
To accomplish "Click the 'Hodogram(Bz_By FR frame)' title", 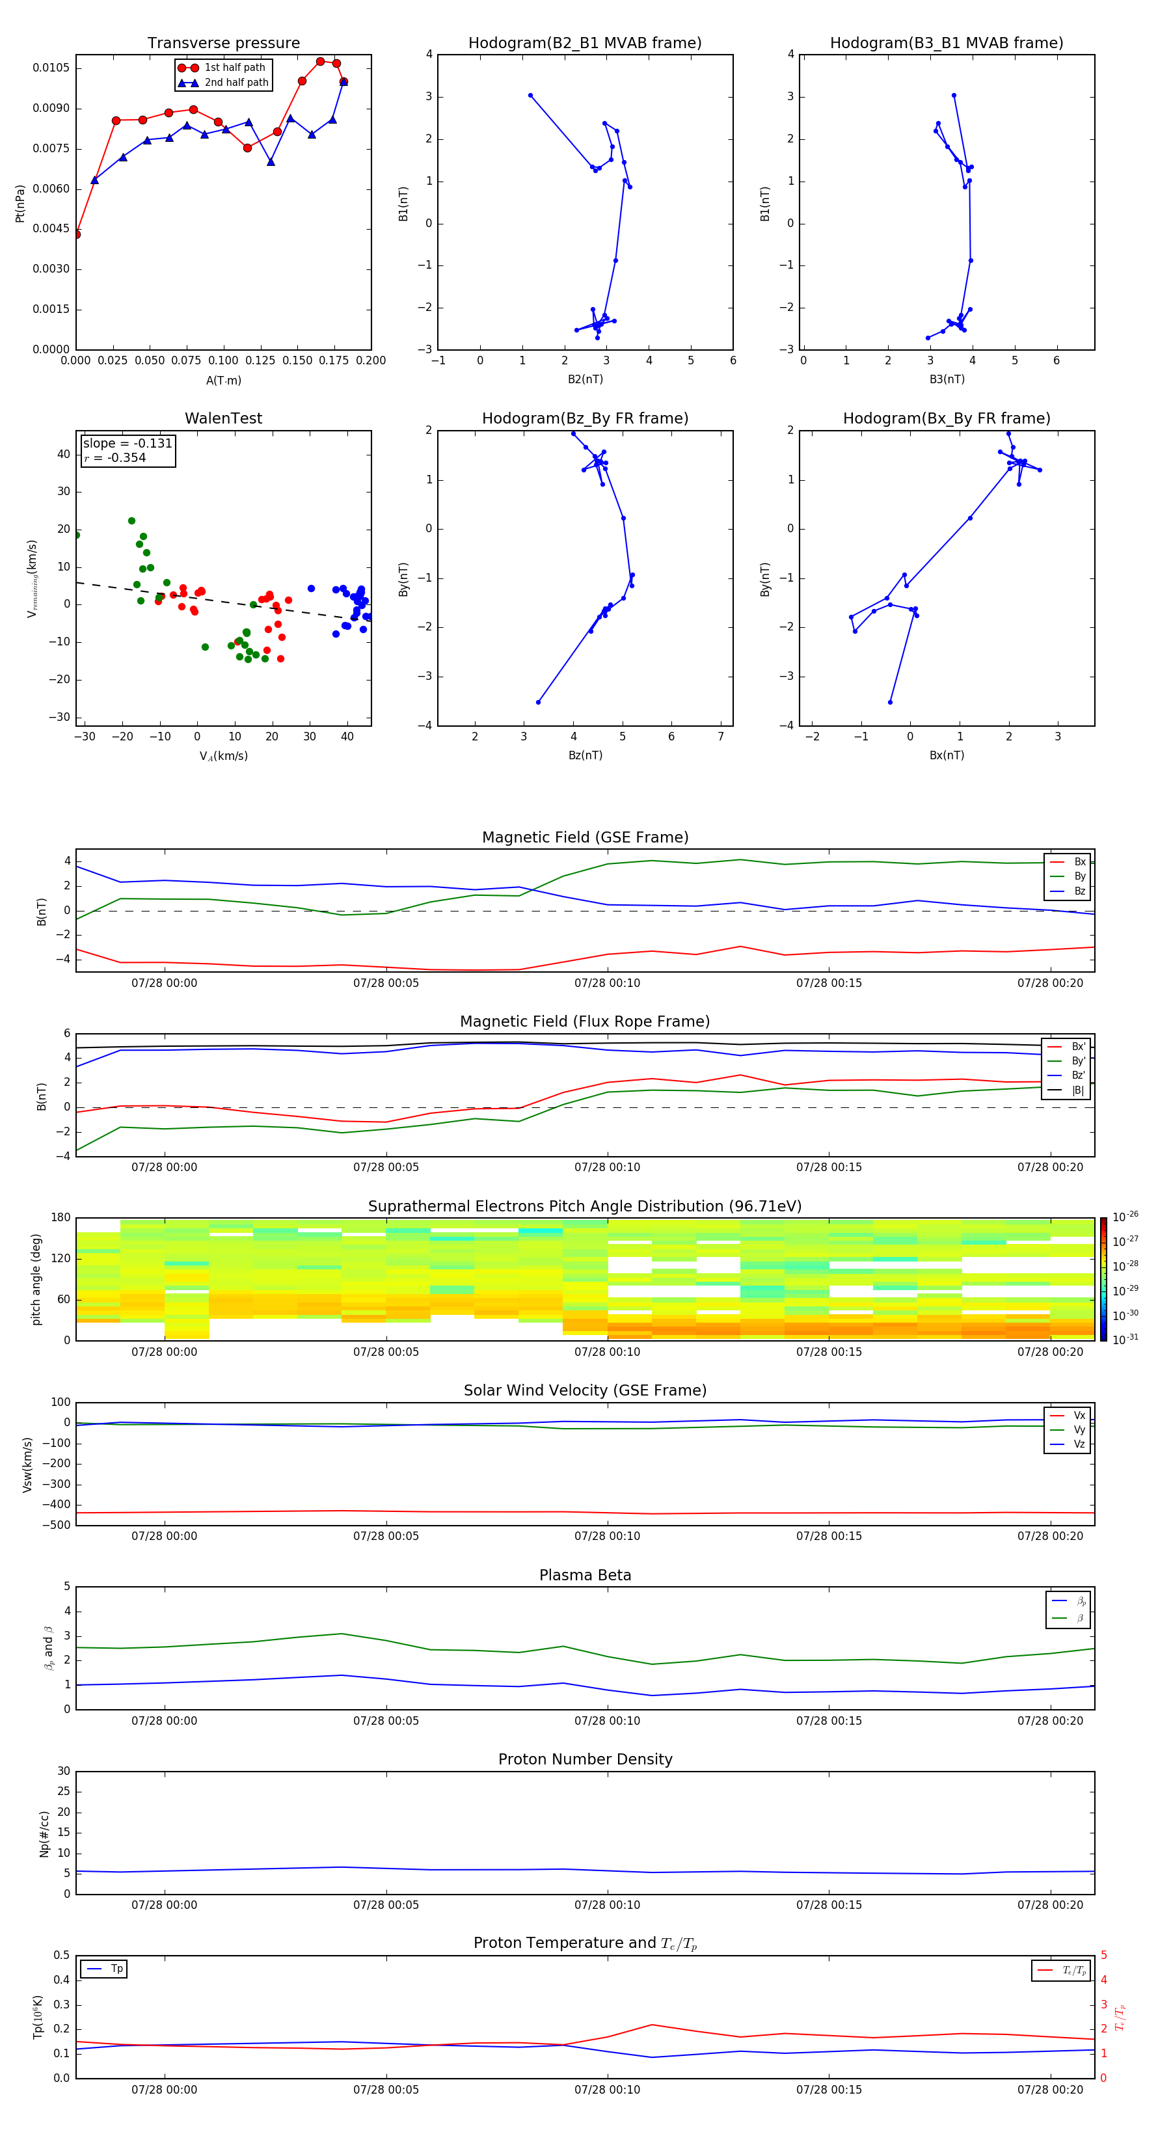I will point(585,418).
